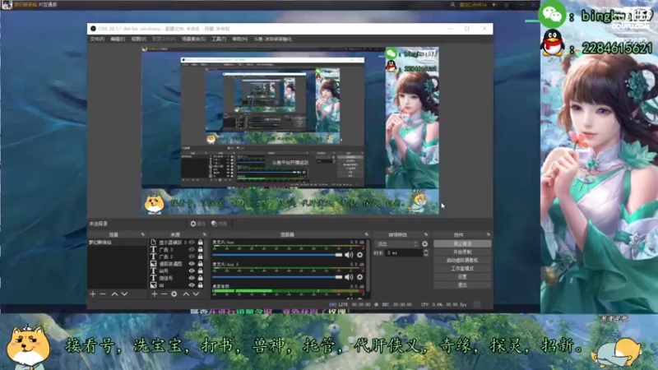Toggle visibility of 广告 3 source
The image size is (658, 370).
(x=192, y=249)
